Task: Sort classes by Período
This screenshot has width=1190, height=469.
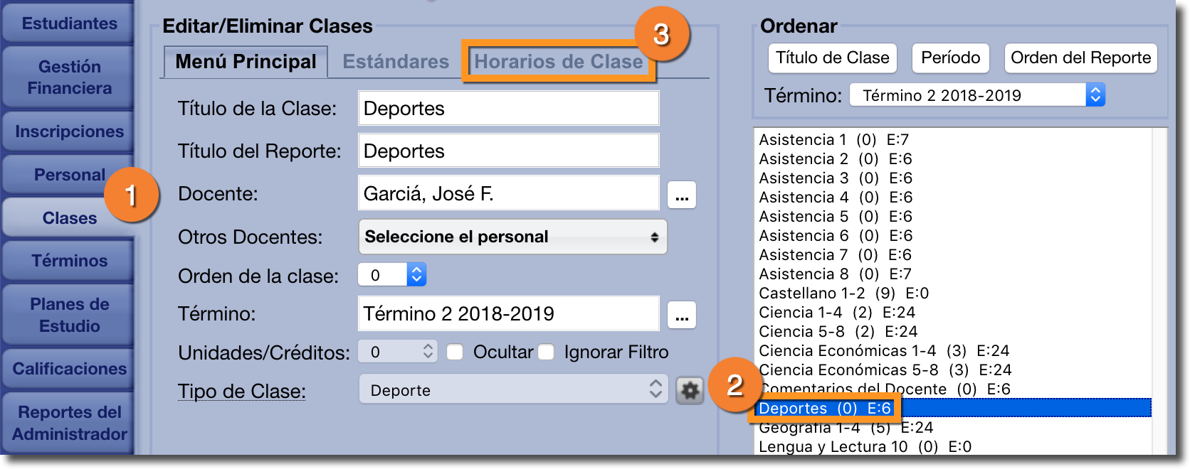Action: (950, 58)
